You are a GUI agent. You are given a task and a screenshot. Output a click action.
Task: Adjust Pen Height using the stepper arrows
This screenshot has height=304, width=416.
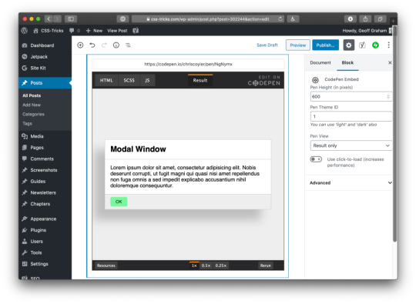(388, 96)
